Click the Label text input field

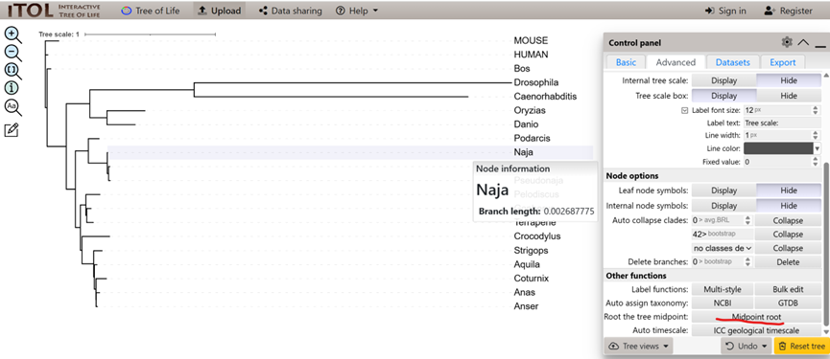coord(782,123)
